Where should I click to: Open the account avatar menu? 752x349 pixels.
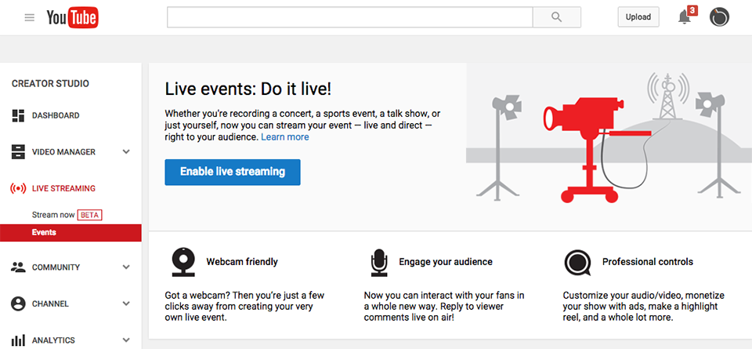pos(719,17)
